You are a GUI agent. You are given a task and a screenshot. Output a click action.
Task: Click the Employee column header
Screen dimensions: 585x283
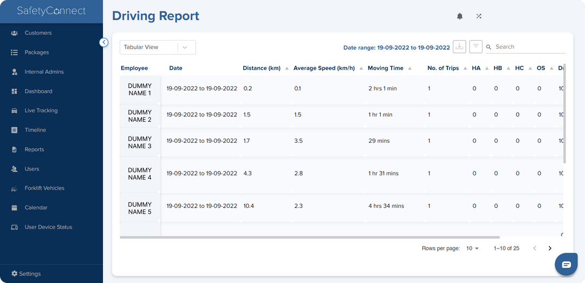(134, 68)
